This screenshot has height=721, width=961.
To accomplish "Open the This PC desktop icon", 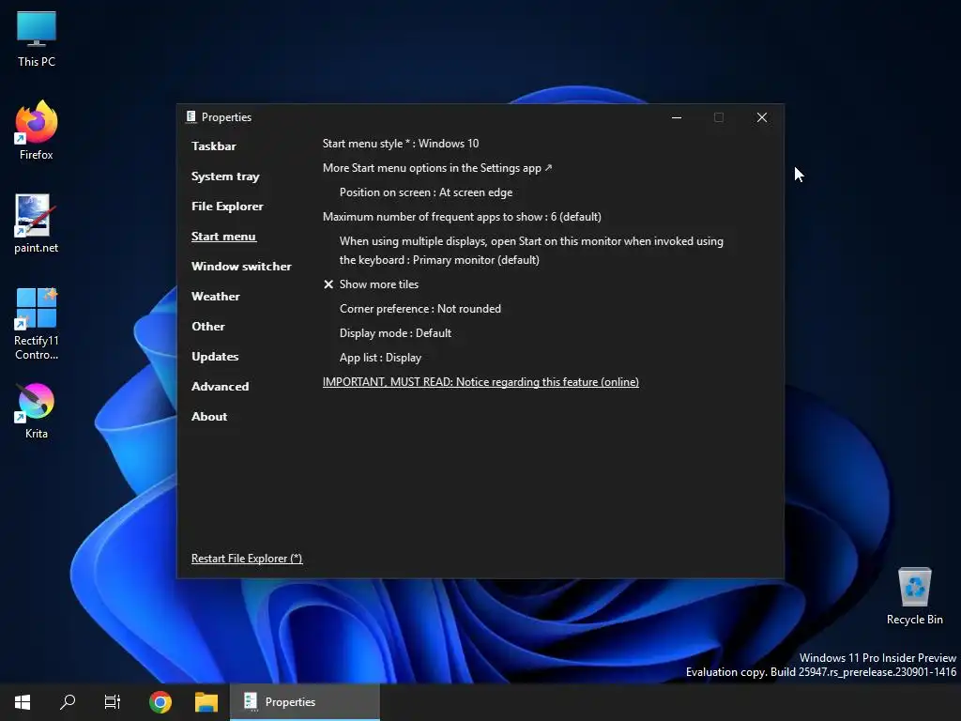I will coord(37,38).
